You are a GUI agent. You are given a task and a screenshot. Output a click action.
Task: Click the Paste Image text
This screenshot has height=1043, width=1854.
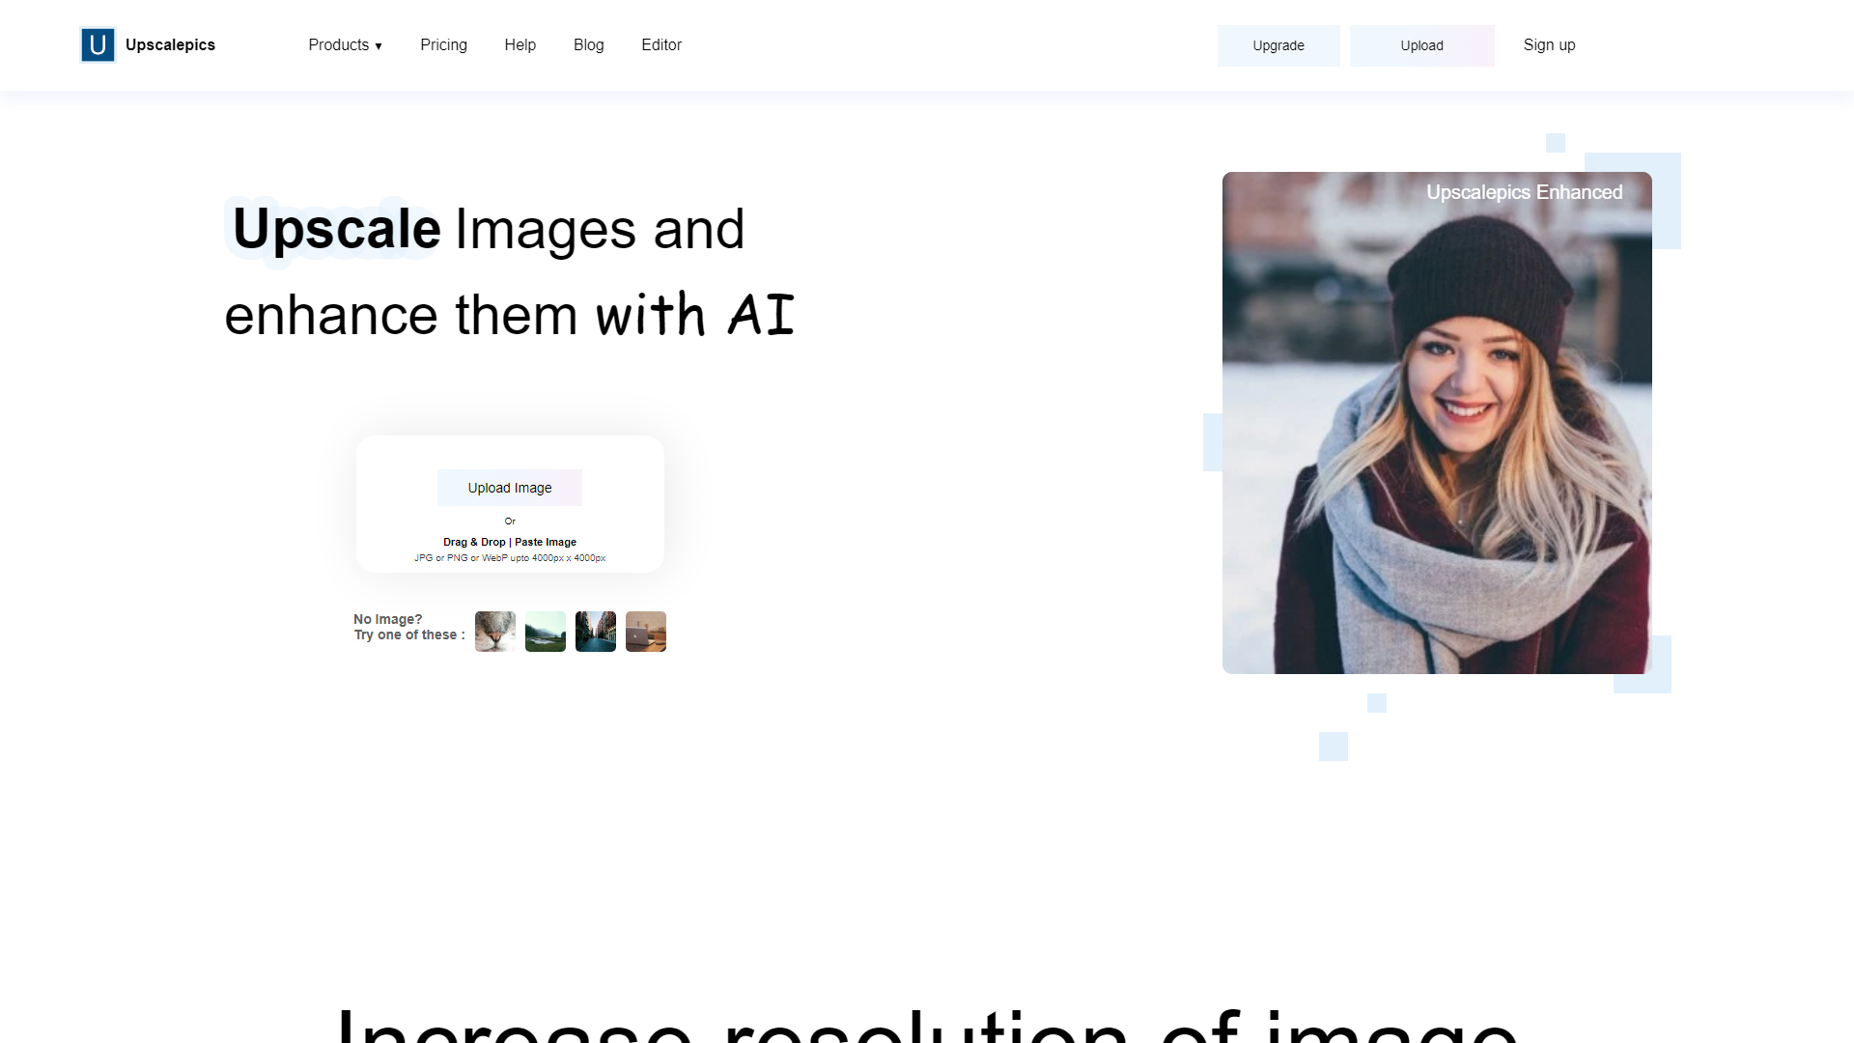click(546, 542)
